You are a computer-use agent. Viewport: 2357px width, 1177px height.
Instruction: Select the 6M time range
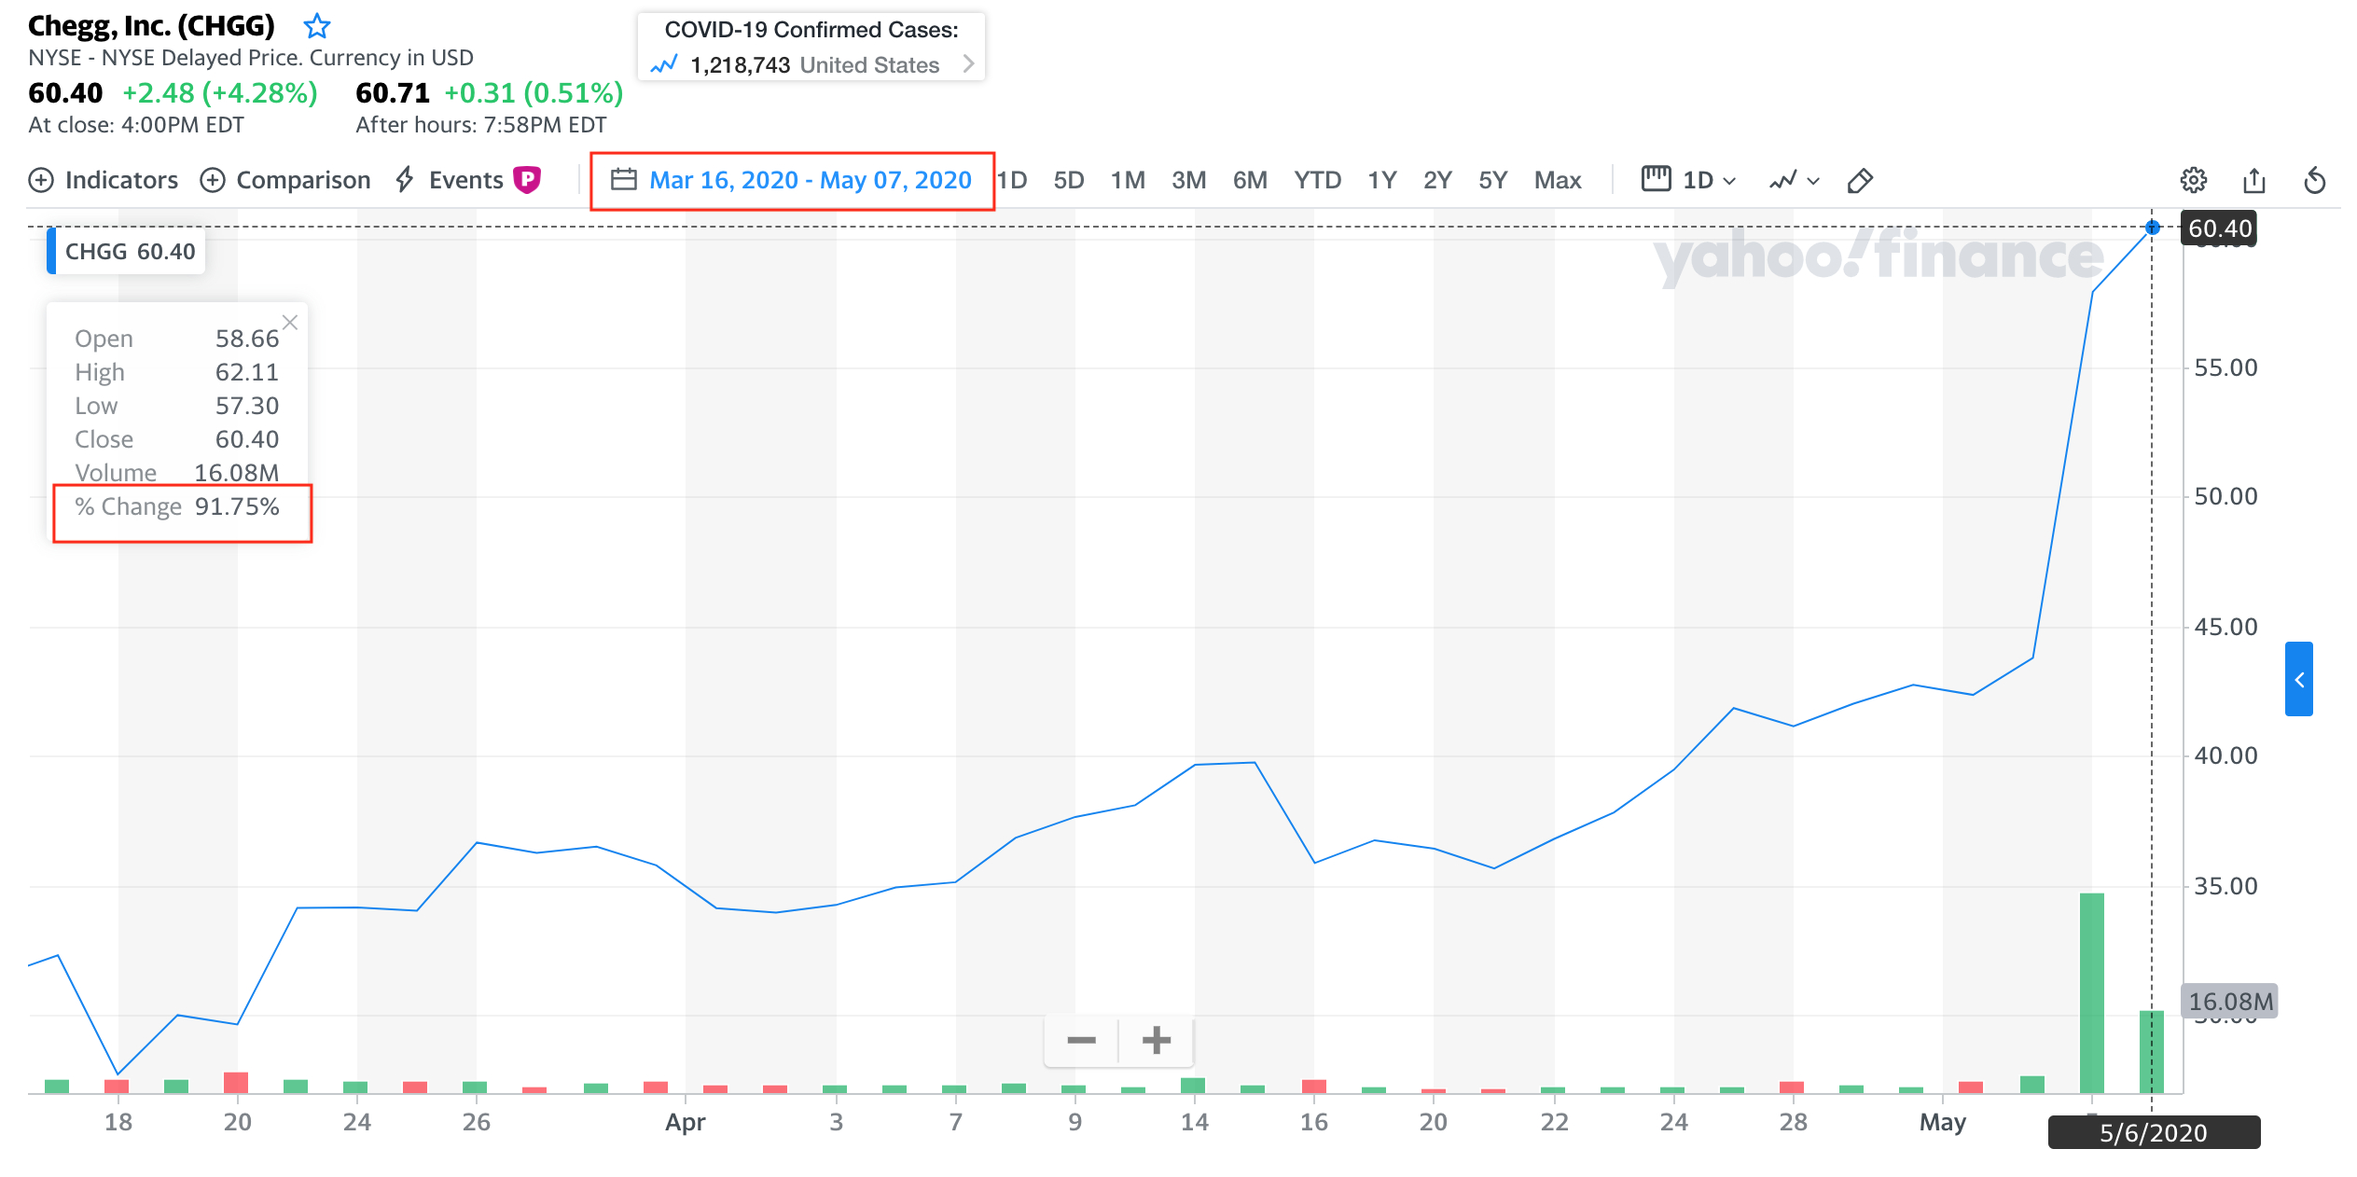click(1250, 180)
